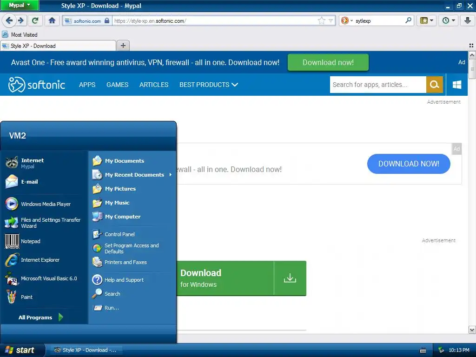Screen dimensions: 476x357
Task: Open Printers and Faxes
Action: click(132, 262)
